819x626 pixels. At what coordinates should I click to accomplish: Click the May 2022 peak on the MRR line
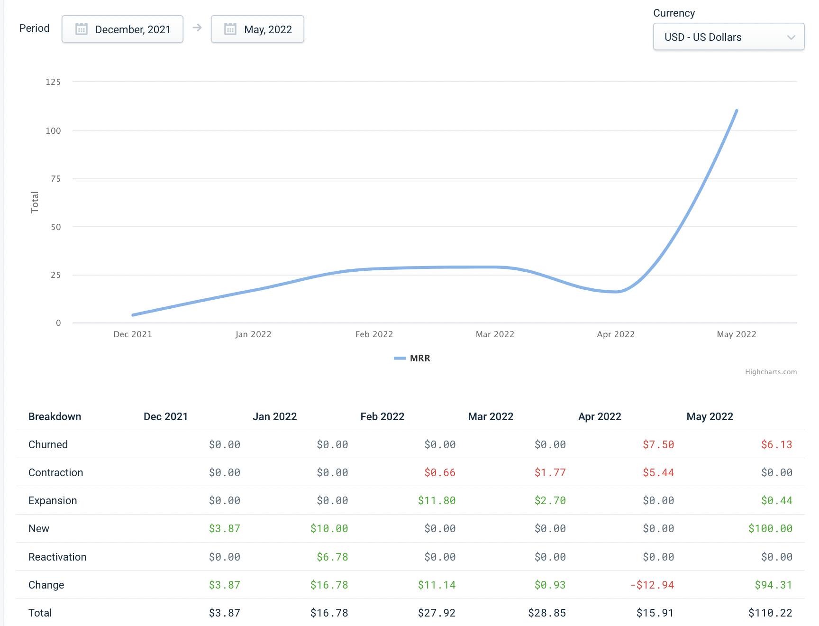[x=737, y=110]
